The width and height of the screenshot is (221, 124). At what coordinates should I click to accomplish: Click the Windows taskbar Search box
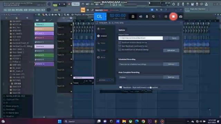[79, 121]
